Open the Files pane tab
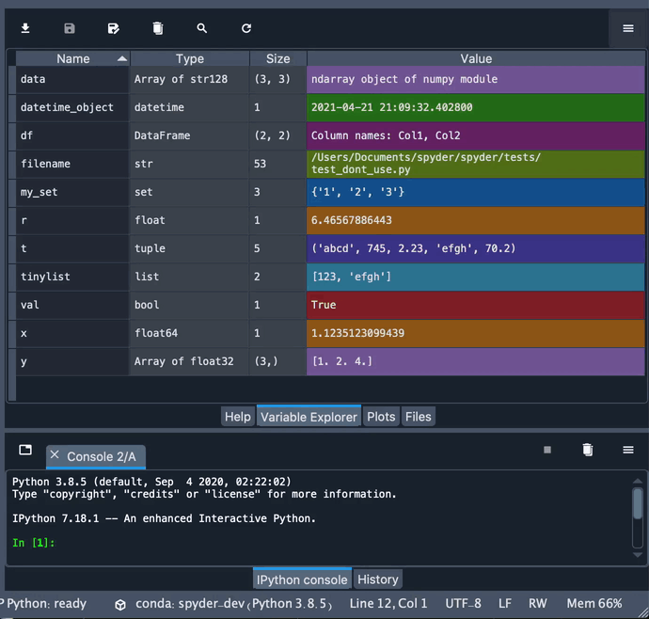The image size is (649, 619). coord(419,417)
